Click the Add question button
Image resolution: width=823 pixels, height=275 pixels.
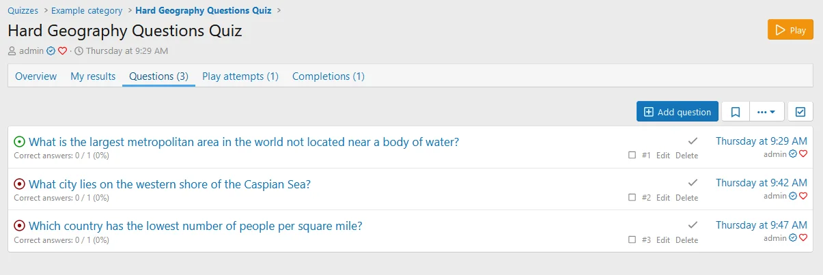click(x=677, y=112)
